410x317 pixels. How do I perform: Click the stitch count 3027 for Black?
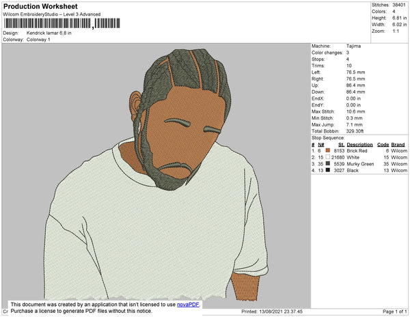tap(339, 170)
